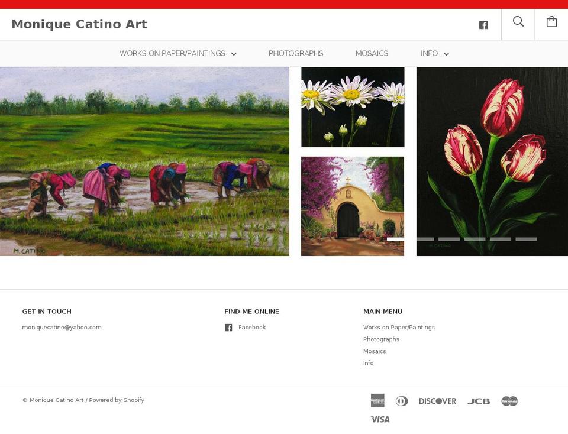Expand the Works on Paper/Paintings chevron
568x434 pixels.
tap(234, 54)
